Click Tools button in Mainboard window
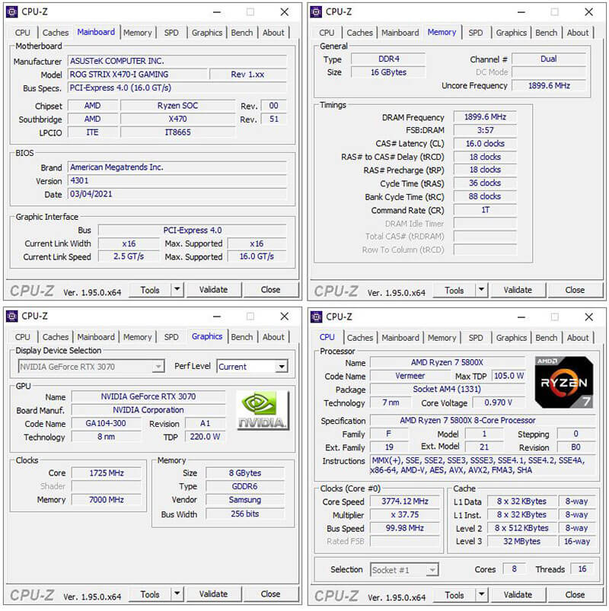Viewport: 609px width, 611px height. tap(150, 290)
